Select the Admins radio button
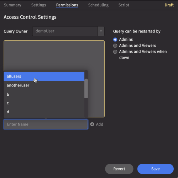178x178 pixels. [115, 39]
